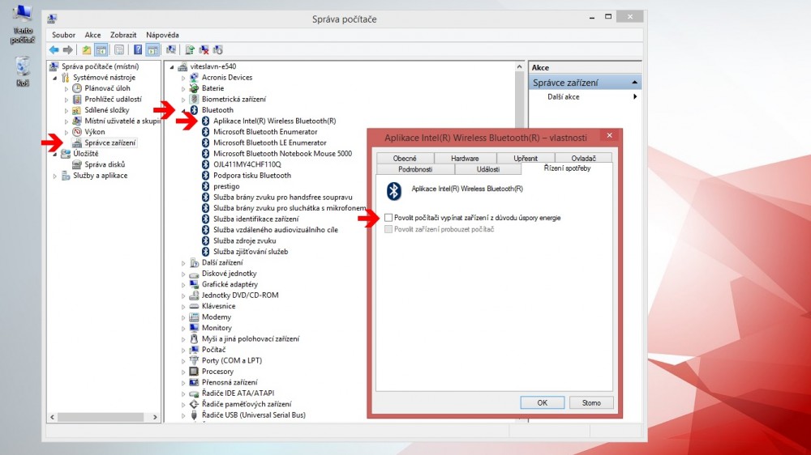The height and width of the screenshot is (455, 811).
Task: Open the Zobrazit menu
Action: tap(123, 35)
